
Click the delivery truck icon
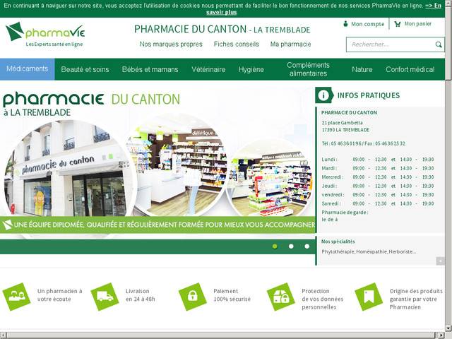pyautogui.click(x=105, y=297)
